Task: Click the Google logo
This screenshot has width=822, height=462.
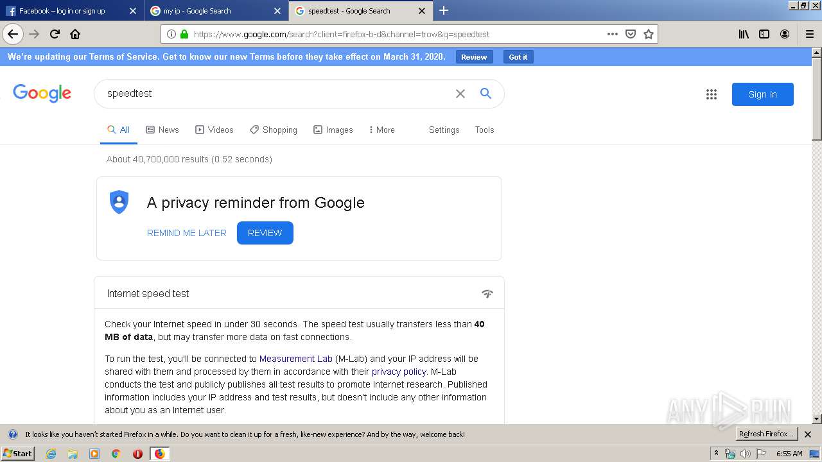Action: tap(42, 93)
